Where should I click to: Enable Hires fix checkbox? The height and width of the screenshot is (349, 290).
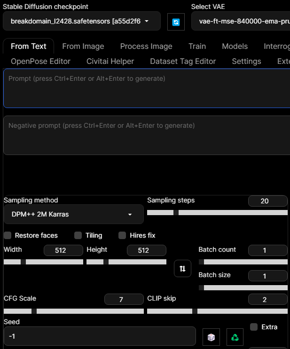pos(122,235)
